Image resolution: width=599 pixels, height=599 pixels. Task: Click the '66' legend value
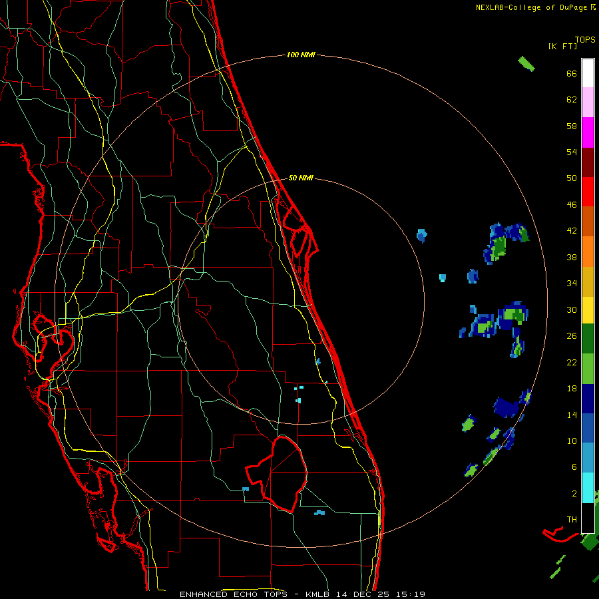pos(572,73)
